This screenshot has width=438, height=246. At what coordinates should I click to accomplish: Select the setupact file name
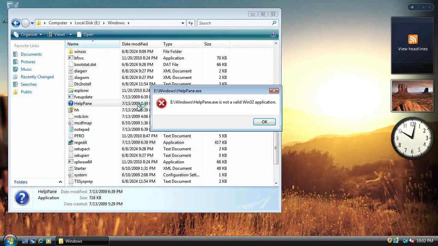[x=82, y=149]
